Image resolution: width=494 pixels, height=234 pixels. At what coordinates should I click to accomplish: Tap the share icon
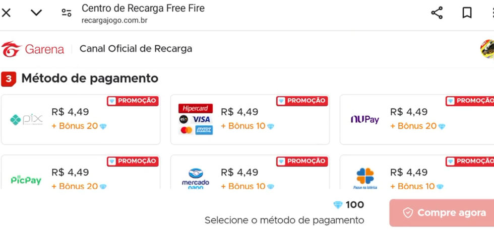point(437,13)
